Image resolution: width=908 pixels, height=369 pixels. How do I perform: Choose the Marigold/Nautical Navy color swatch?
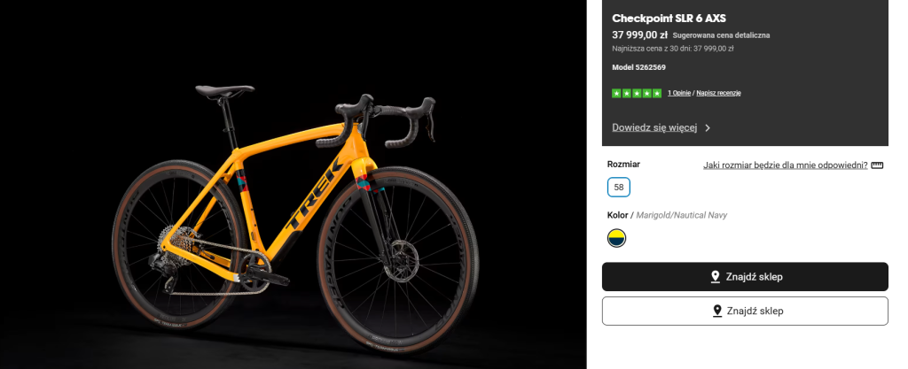pyautogui.click(x=617, y=237)
